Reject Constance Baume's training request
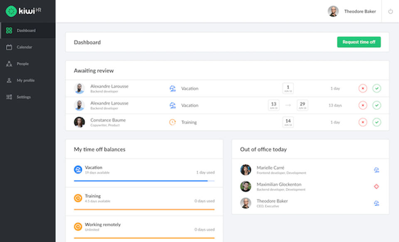The width and height of the screenshot is (399, 242). coord(363,122)
